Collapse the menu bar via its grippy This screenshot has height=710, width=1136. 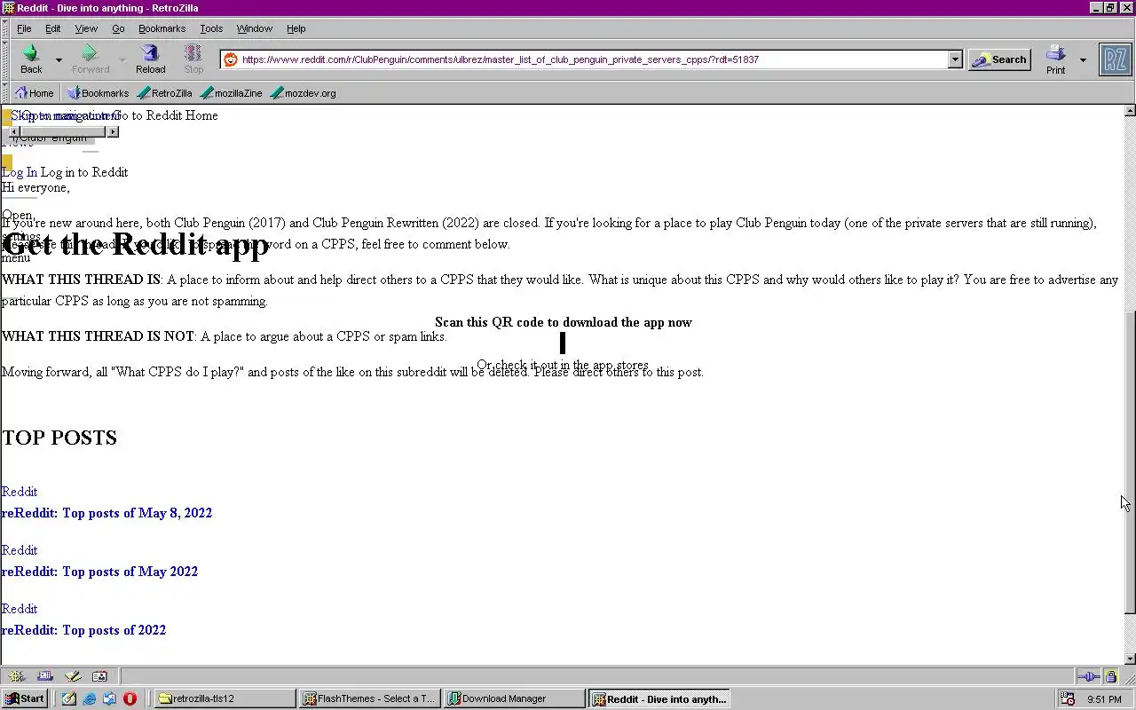pyautogui.click(x=5, y=28)
